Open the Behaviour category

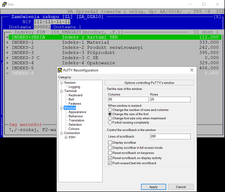pos(76,116)
